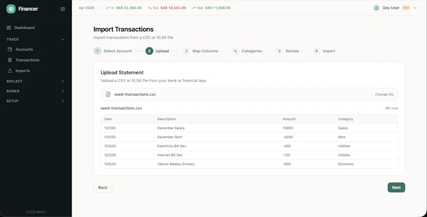This screenshot has width=427, height=217.
Task: Expand the BOOKS section
Action: coord(36,91)
